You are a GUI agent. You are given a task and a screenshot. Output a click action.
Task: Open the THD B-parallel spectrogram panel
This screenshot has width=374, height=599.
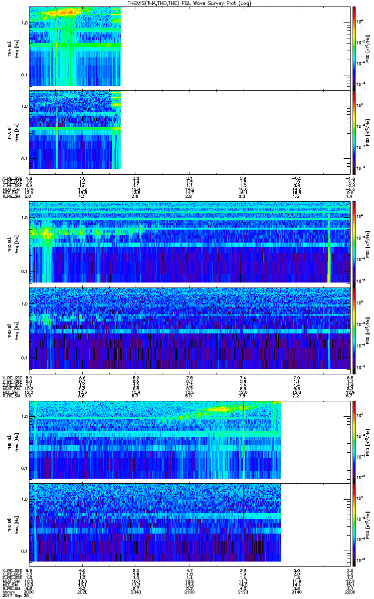coord(190,330)
